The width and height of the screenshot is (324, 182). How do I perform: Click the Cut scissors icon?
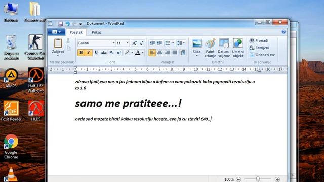pyautogui.click(x=68, y=40)
